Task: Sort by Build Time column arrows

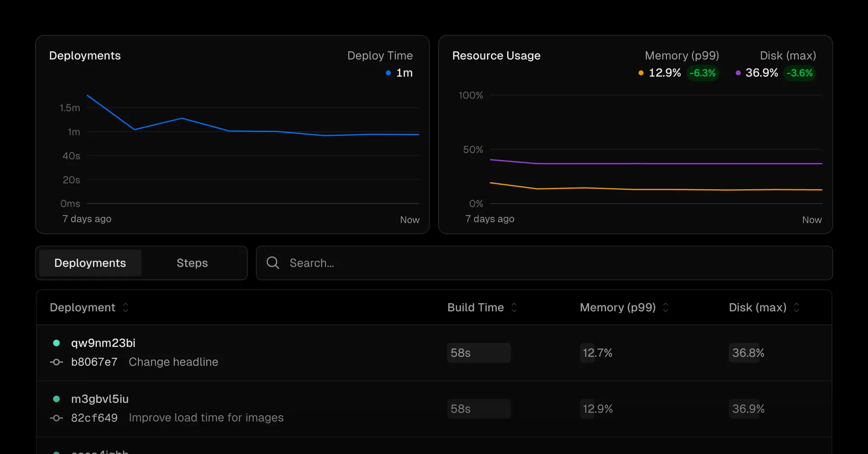Action: pos(514,308)
